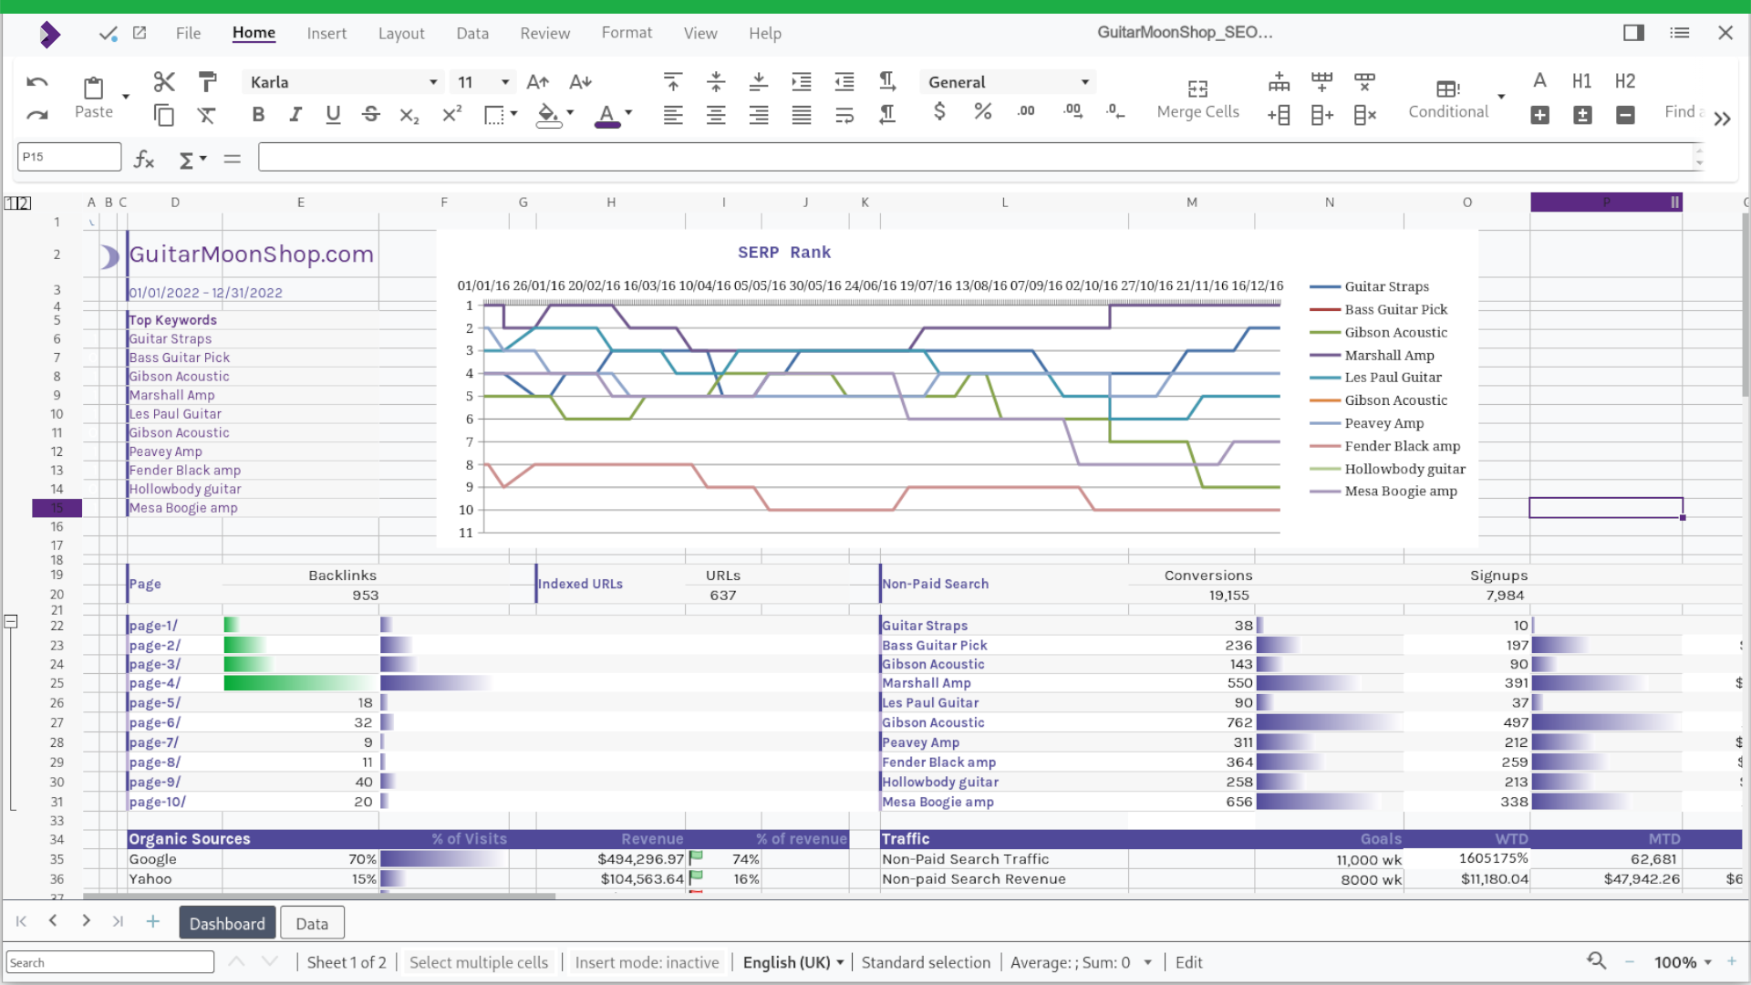Switch to the Data sheet tab
This screenshot has width=1751, height=985.
pos(312,923)
